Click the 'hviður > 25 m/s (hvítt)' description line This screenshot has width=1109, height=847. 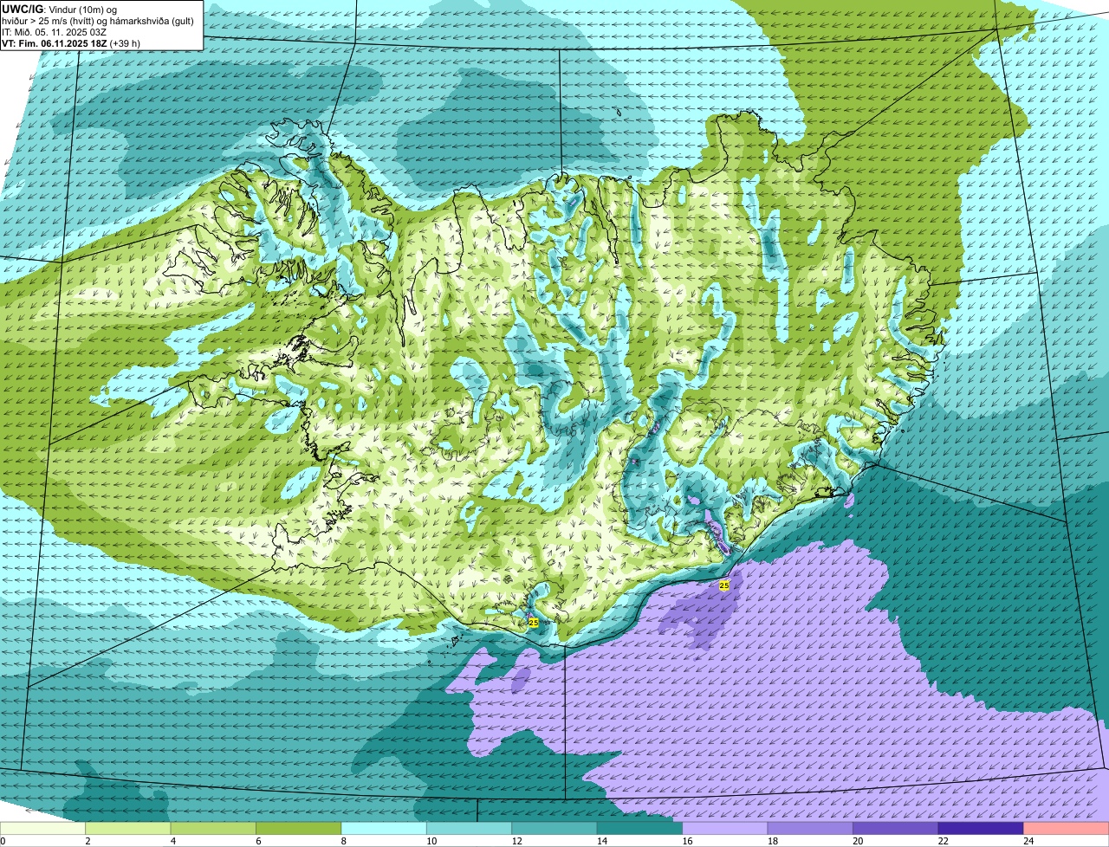click(x=98, y=21)
